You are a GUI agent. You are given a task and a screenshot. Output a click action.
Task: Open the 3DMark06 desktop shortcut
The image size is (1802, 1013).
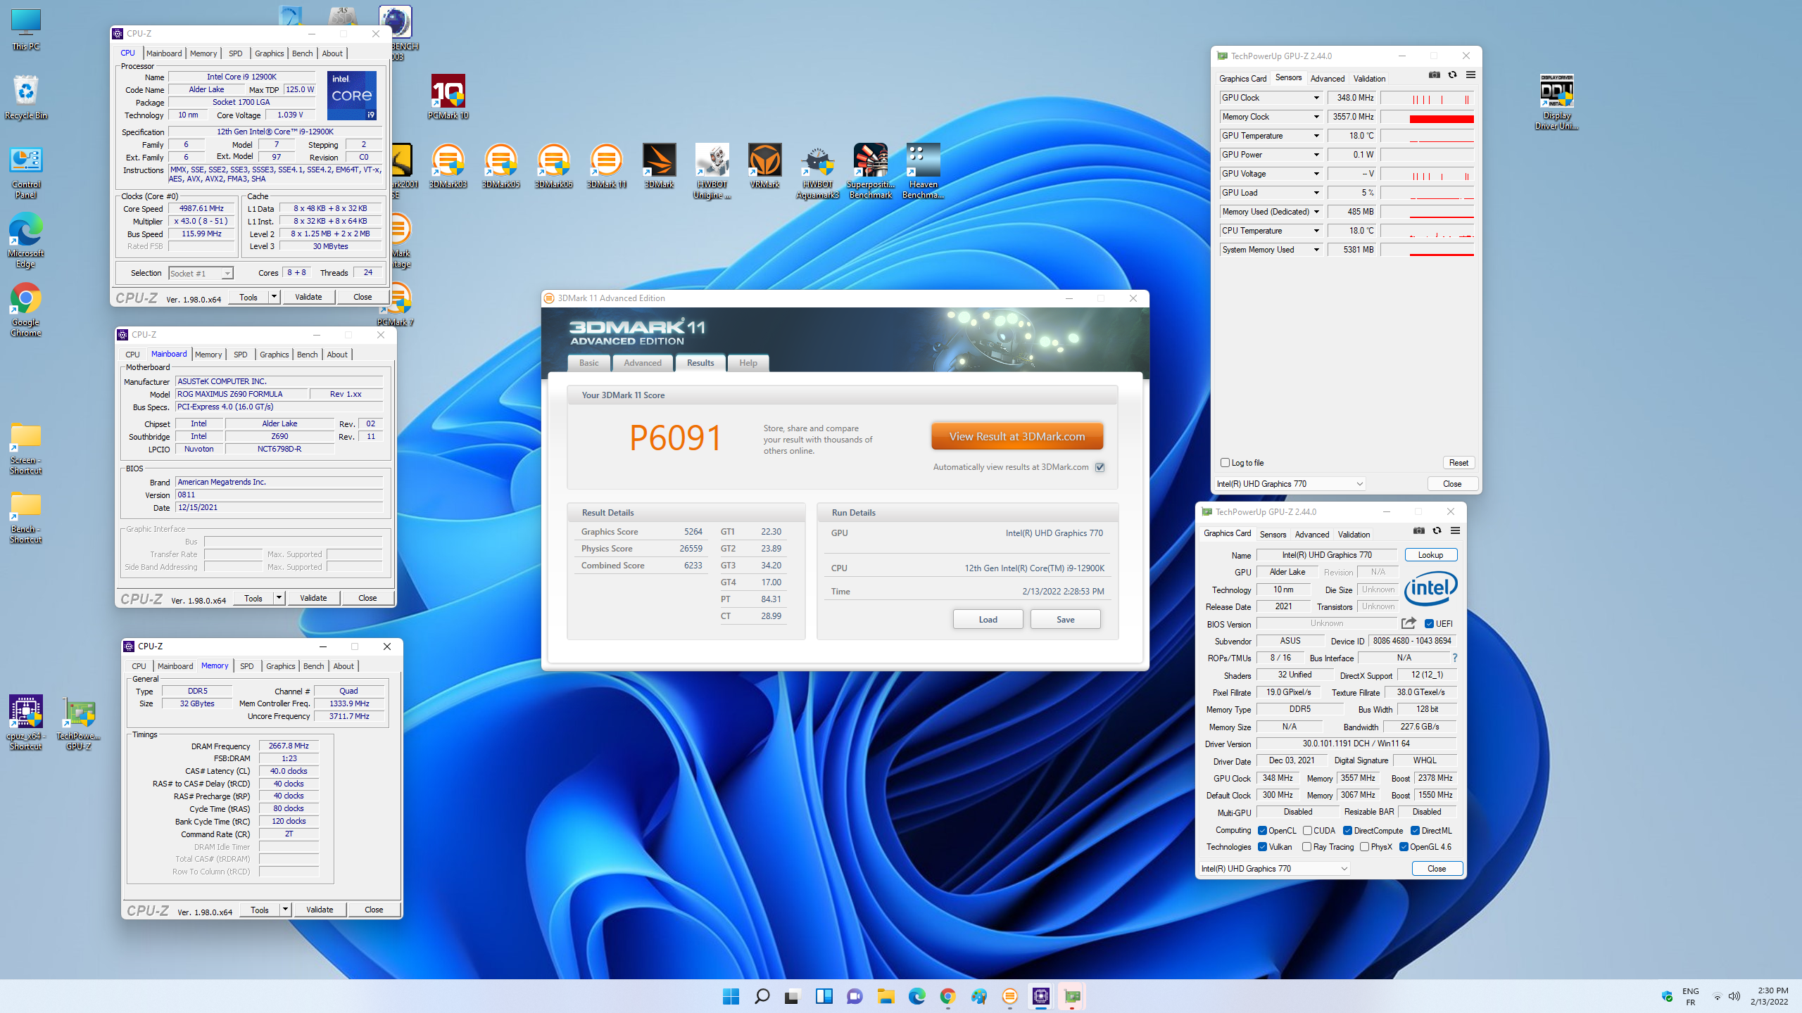[553, 167]
